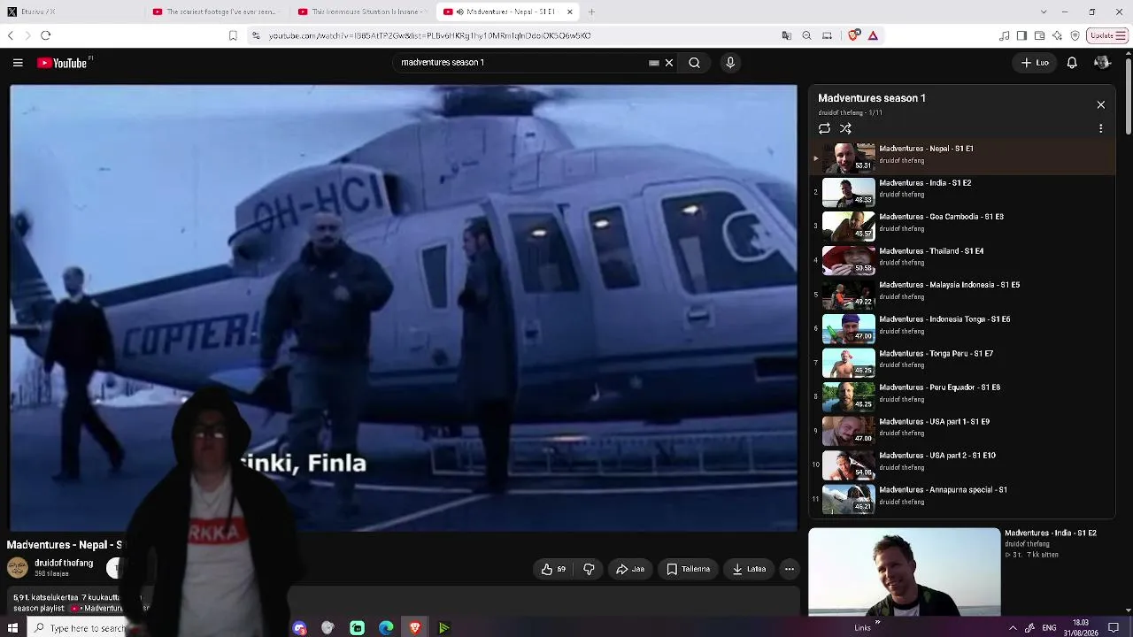Screen dimensions: 1133x637
Task: Open Brave browser taskbar icon
Action: click(415, 628)
